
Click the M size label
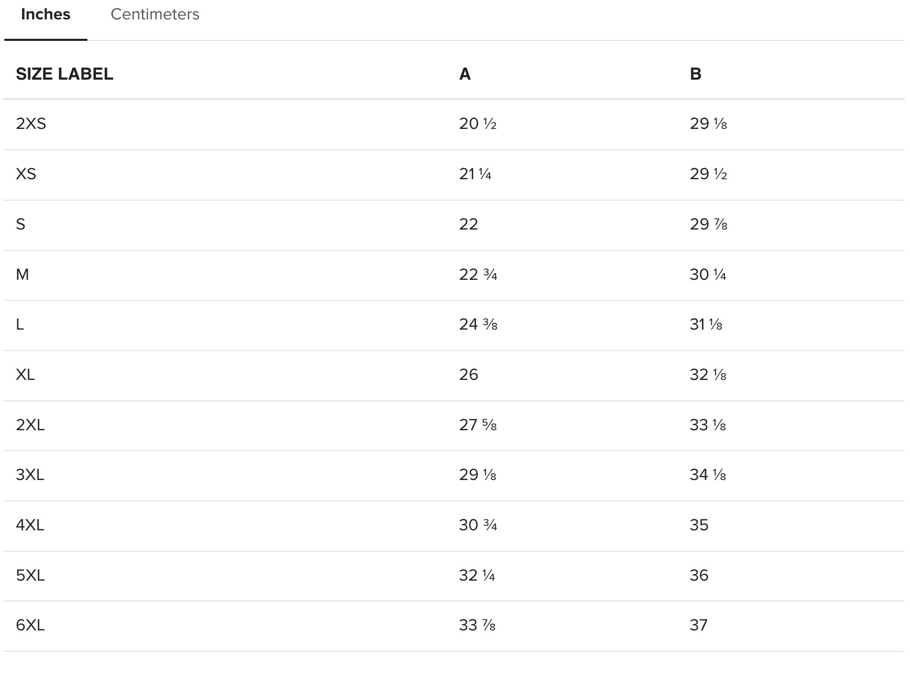23,275
